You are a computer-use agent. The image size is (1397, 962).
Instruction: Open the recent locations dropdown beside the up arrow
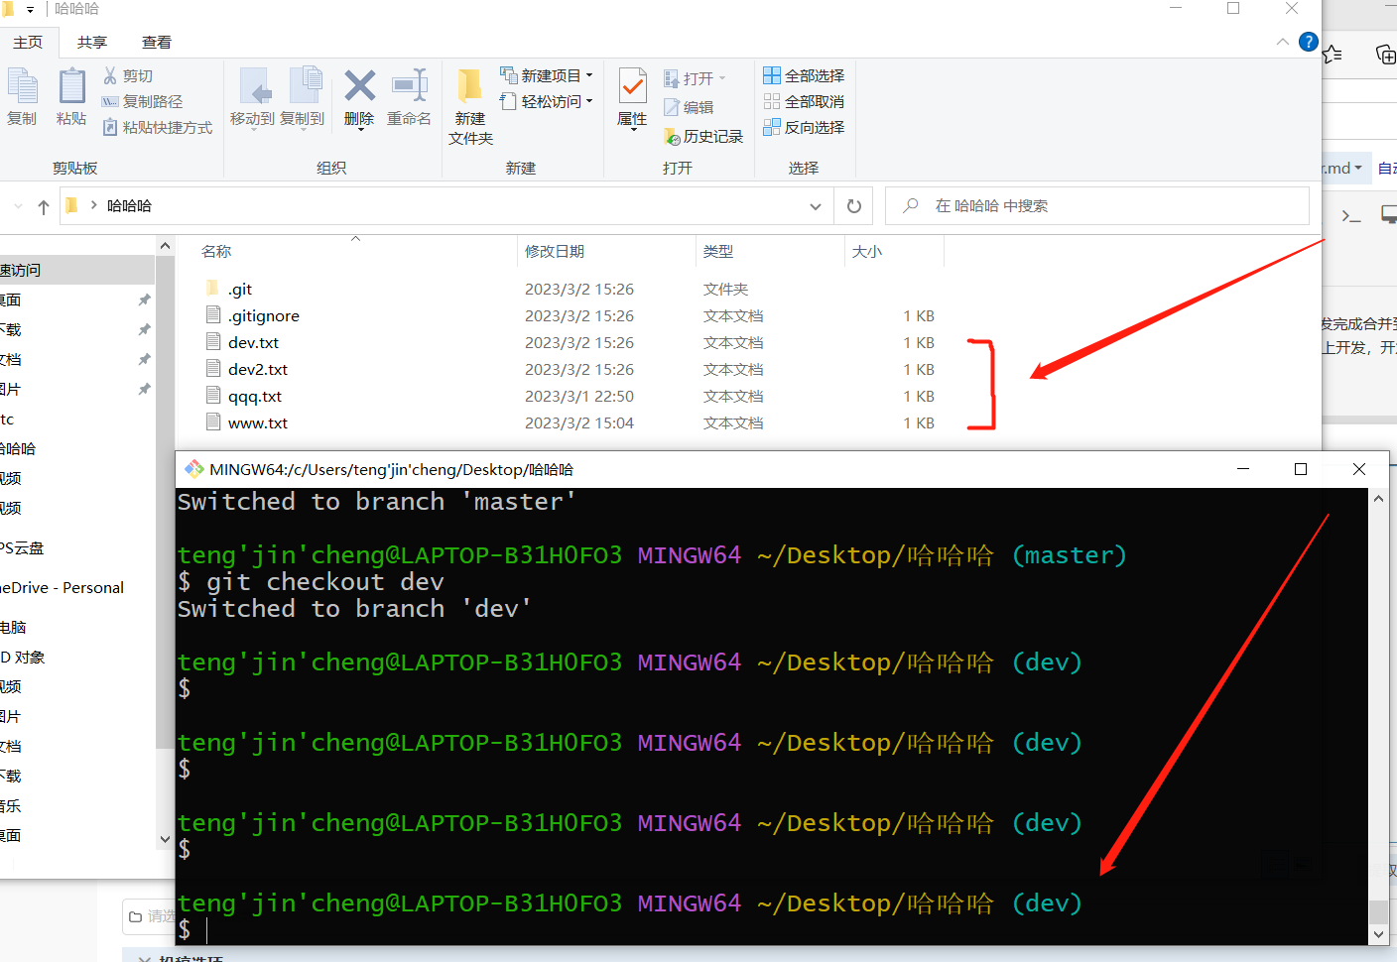pyautogui.click(x=18, y=206)
